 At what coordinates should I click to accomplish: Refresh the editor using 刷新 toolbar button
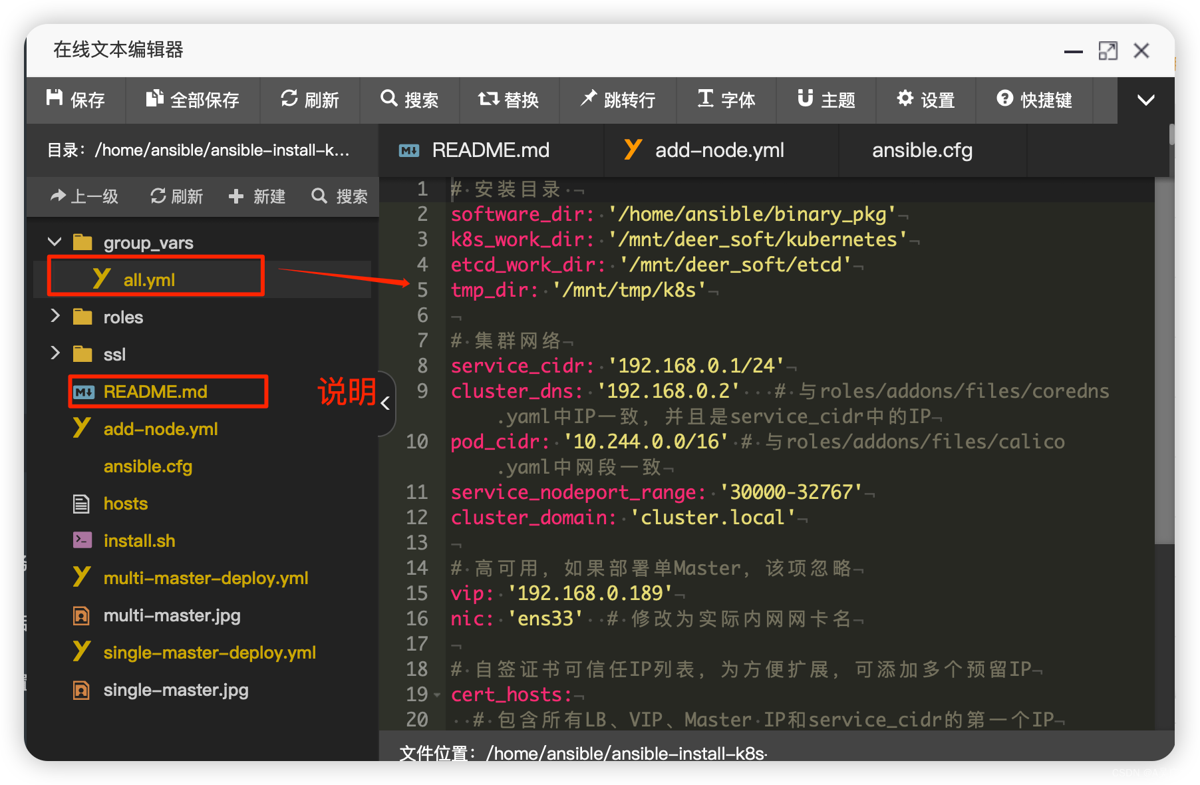coord(309,100)
